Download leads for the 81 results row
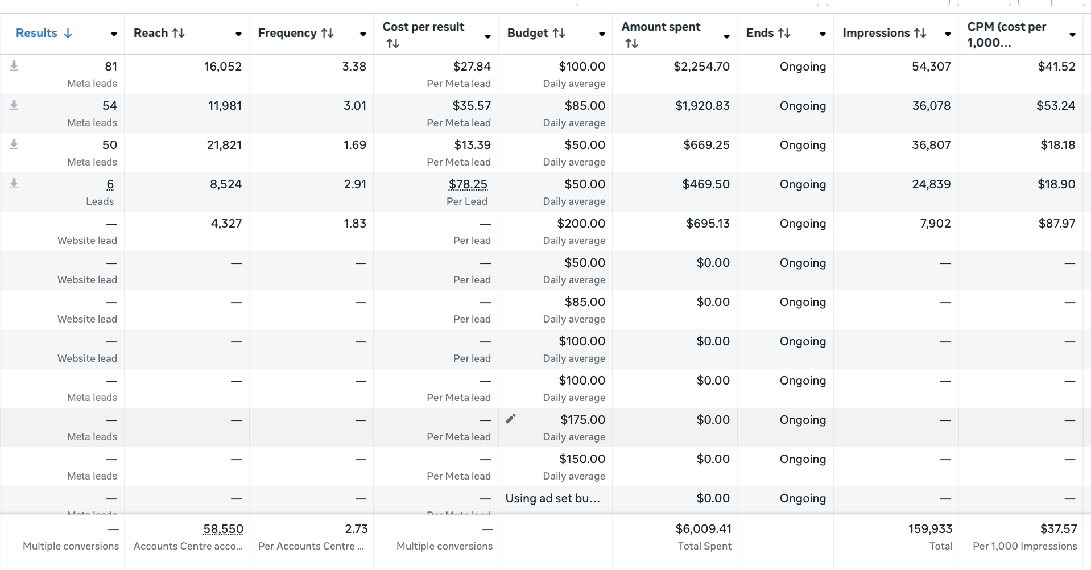Image resolution: width=1091 pixels, height=570 pixels. point(14,66)
